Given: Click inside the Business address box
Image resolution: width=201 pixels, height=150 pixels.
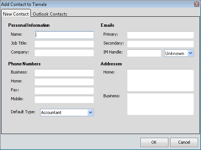Looking at the screenshot, I should (x=161, y=104).
